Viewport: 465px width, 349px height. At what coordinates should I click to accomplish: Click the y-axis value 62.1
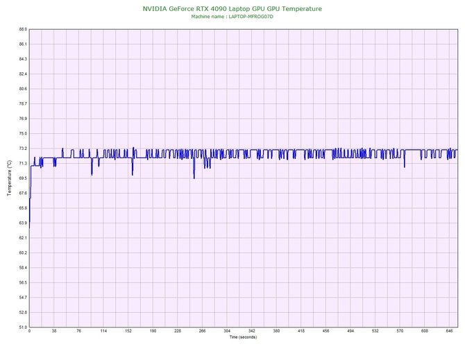point(23,238)
